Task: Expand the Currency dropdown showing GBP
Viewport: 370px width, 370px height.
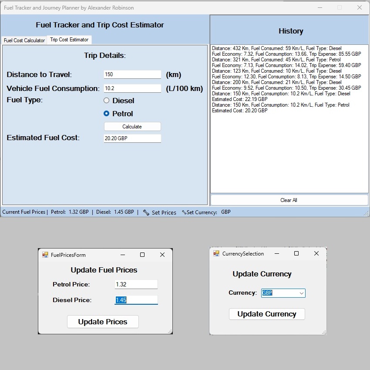Action: [x=301, y=293]
